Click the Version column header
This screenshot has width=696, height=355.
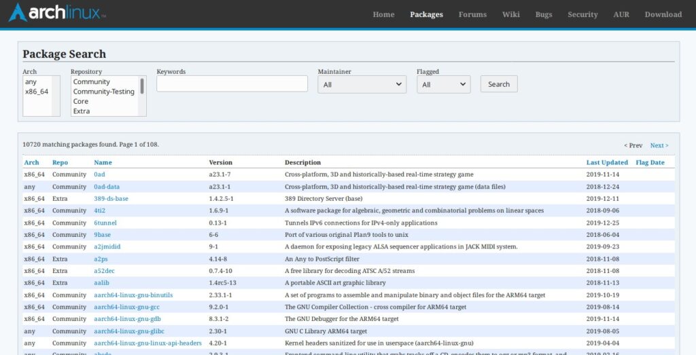(x=221, y=163)
